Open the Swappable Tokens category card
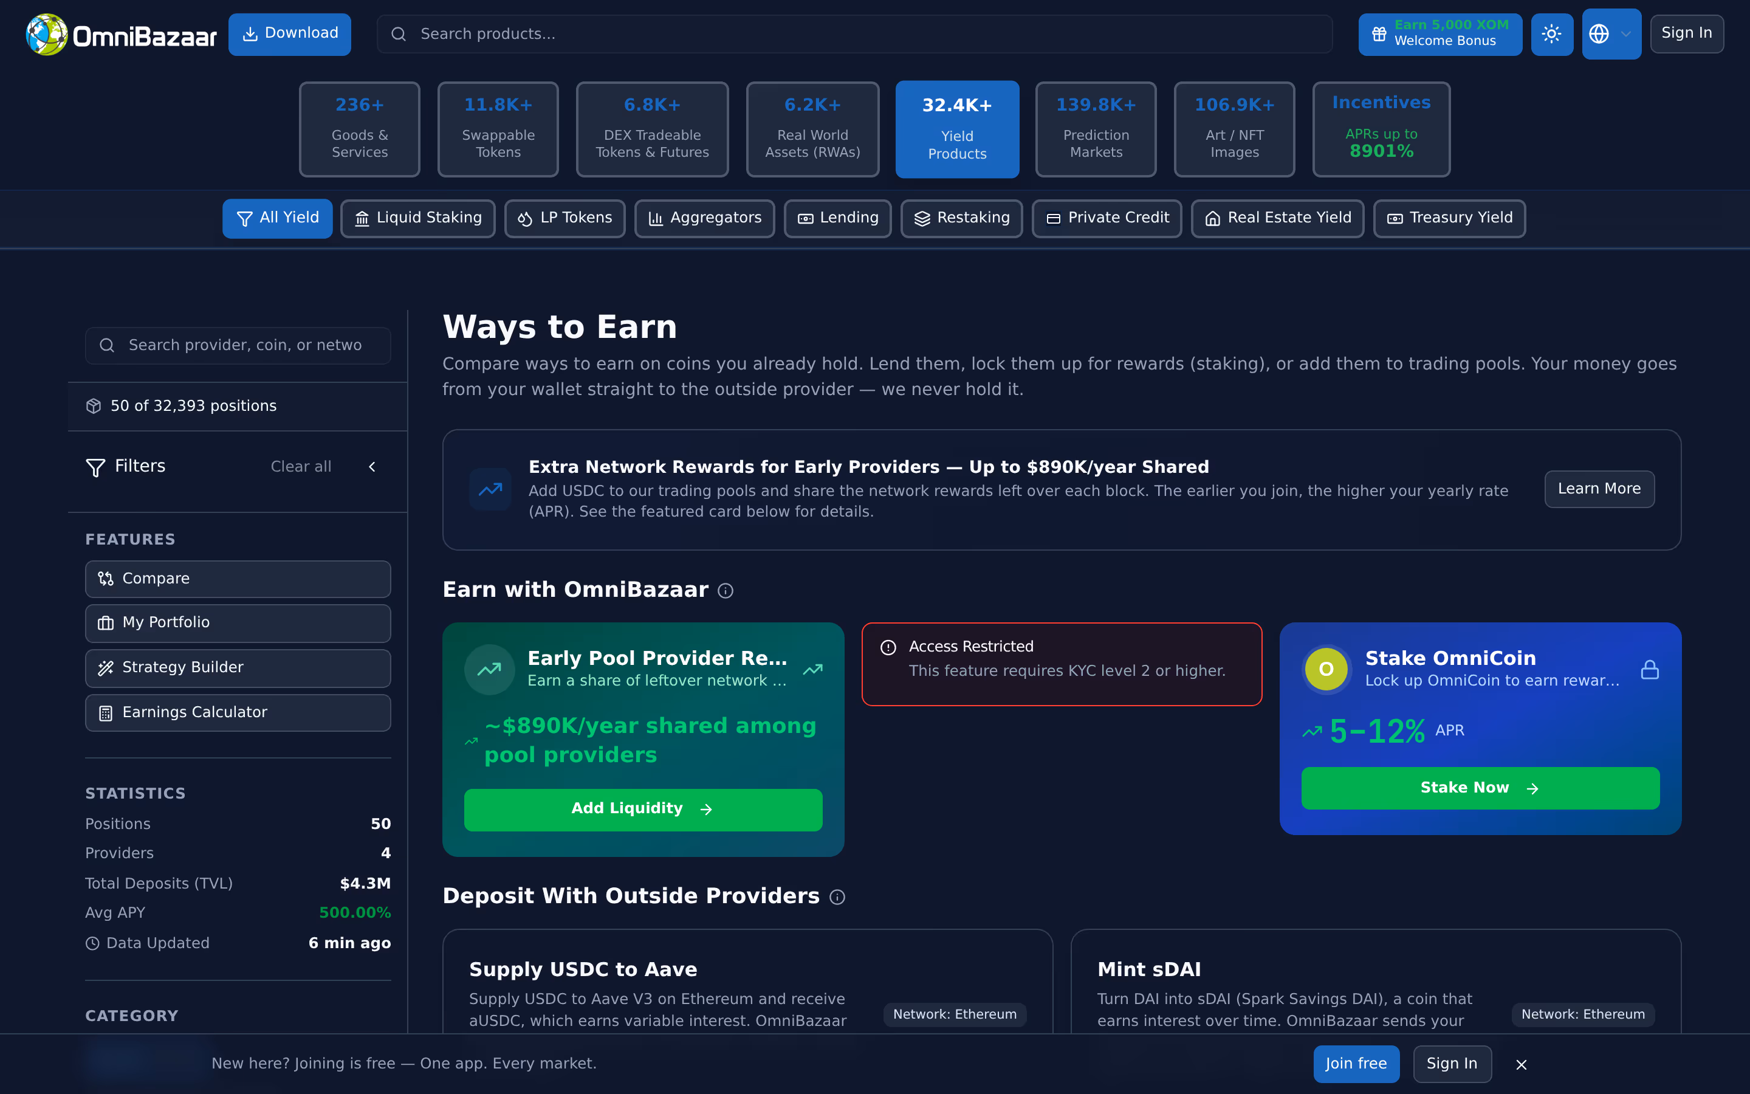 498,129
